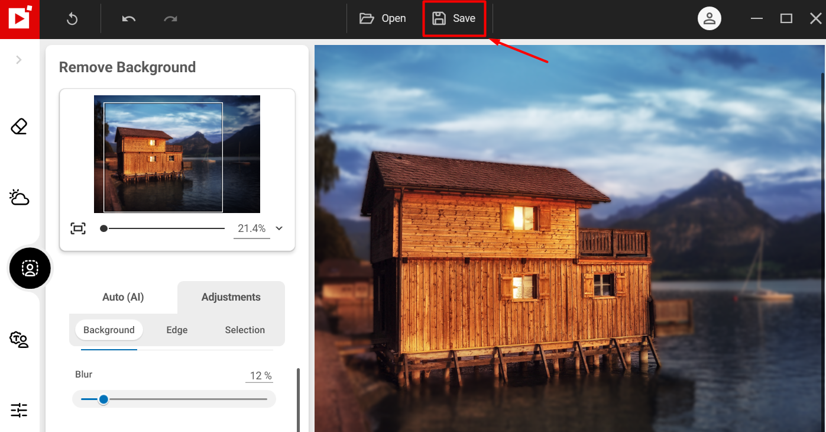Click the Blur label text

click(84, 374)
